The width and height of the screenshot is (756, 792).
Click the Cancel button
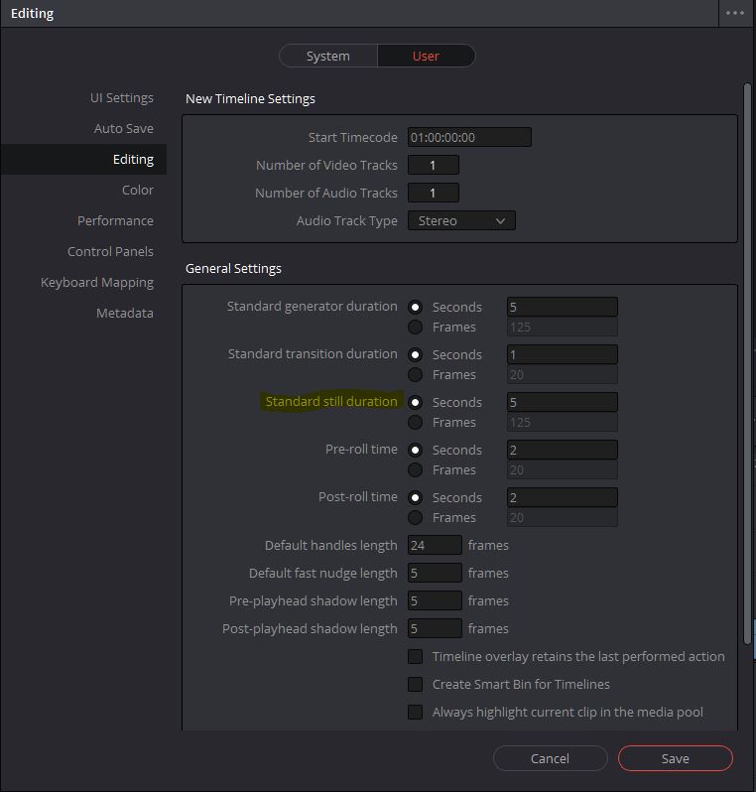click(x=550, y=758)
